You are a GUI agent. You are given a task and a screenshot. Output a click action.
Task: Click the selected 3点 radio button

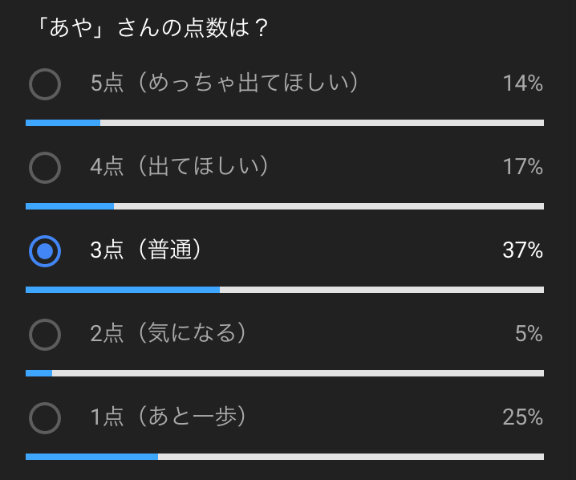(45, 251)
